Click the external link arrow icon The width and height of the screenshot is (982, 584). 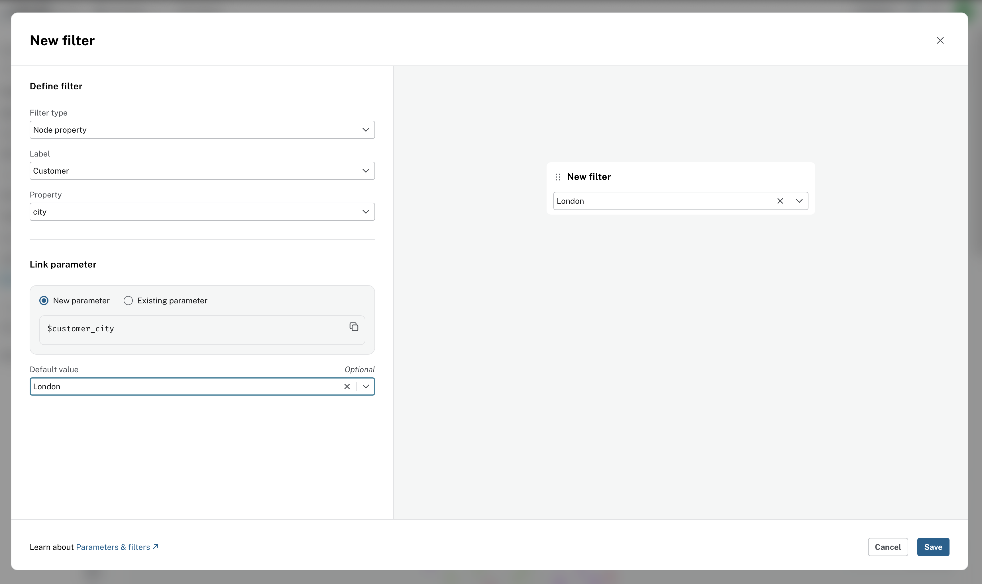(x=156, y=547)
